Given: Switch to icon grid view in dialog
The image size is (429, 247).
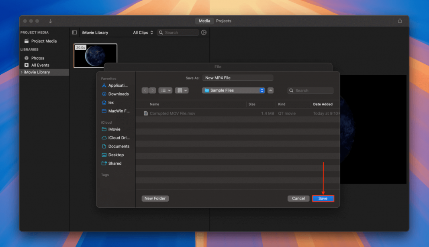Looking at the screenshot, I should click(180, 90).
